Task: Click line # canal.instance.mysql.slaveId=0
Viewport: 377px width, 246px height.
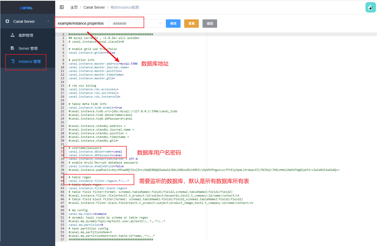Action: pyautogui.click(x=96, y=42)
